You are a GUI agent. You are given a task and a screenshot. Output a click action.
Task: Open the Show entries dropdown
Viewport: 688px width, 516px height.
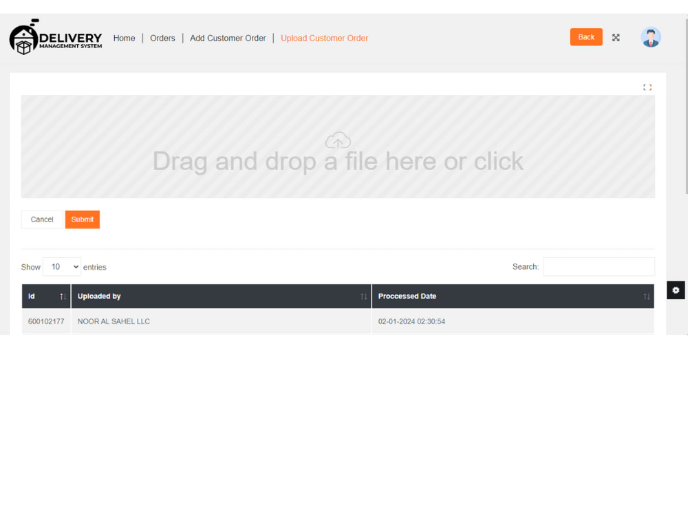click(62, 267)
